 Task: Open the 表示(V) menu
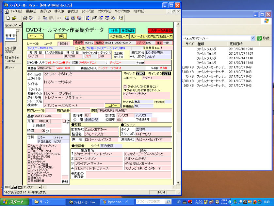(x=45, y=11)
